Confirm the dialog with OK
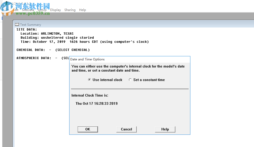254x147 pixels. [88, 129]
